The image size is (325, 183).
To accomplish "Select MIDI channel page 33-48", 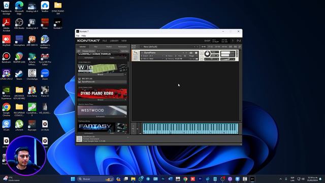I will tap(217, 47).
